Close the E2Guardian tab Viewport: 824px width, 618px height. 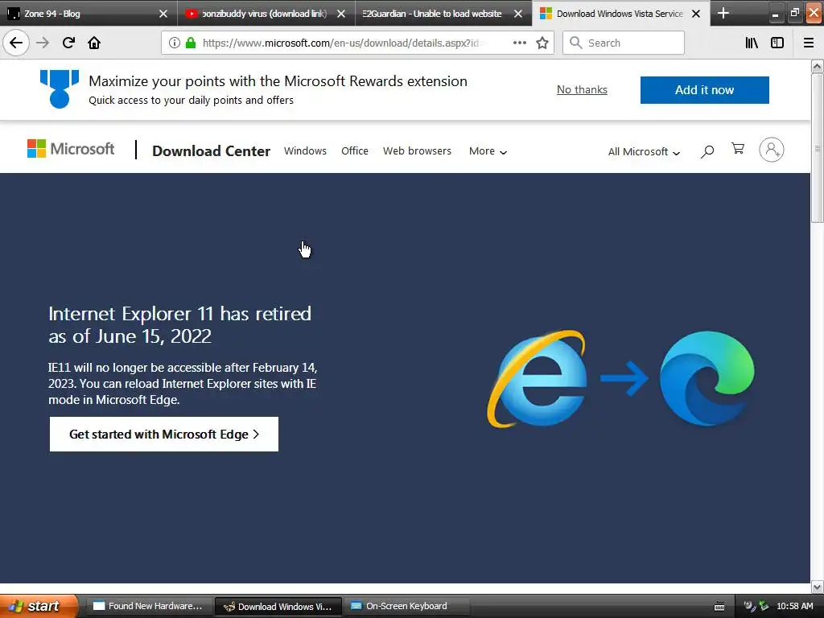point(518,14)
